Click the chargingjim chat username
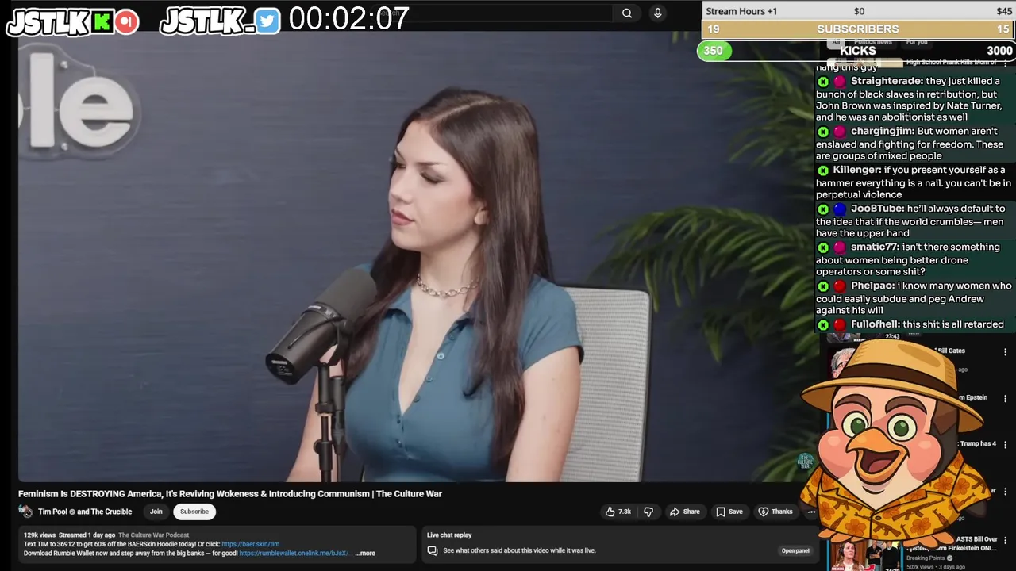The height and width of the screenshot is (571, 1016). pyautogui.click(x=881, y=131)
